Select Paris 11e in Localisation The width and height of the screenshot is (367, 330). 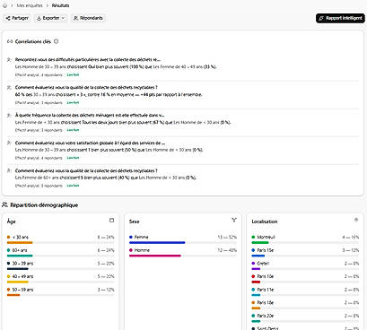[x=305, y=291]
